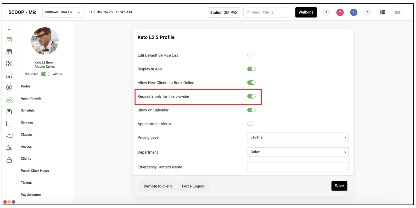Switch the Suspend/Active status slider

(x=45, y=74)
